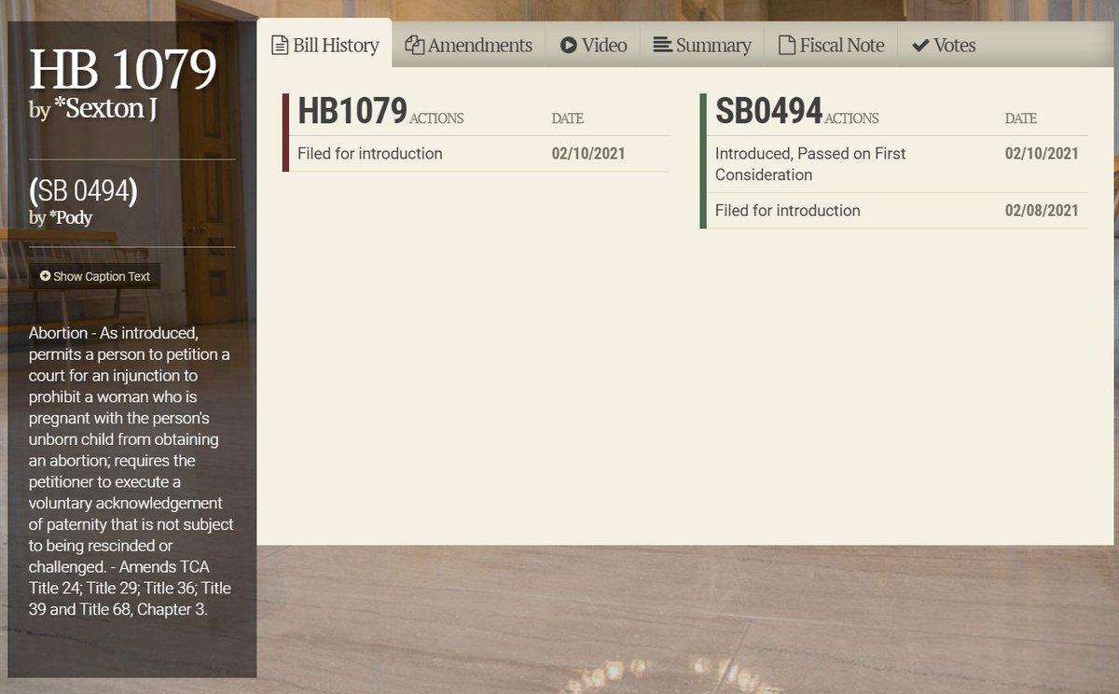Open sponsor link *Pody
Viewport: 1119px width, 694px height.
coord(71,218)
